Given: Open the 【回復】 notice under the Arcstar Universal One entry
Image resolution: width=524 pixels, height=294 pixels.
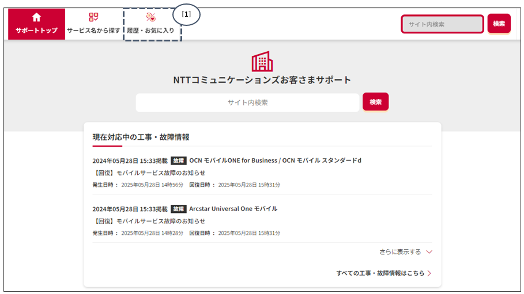Looking at the screenshot, I should click(x=149, y=221).
